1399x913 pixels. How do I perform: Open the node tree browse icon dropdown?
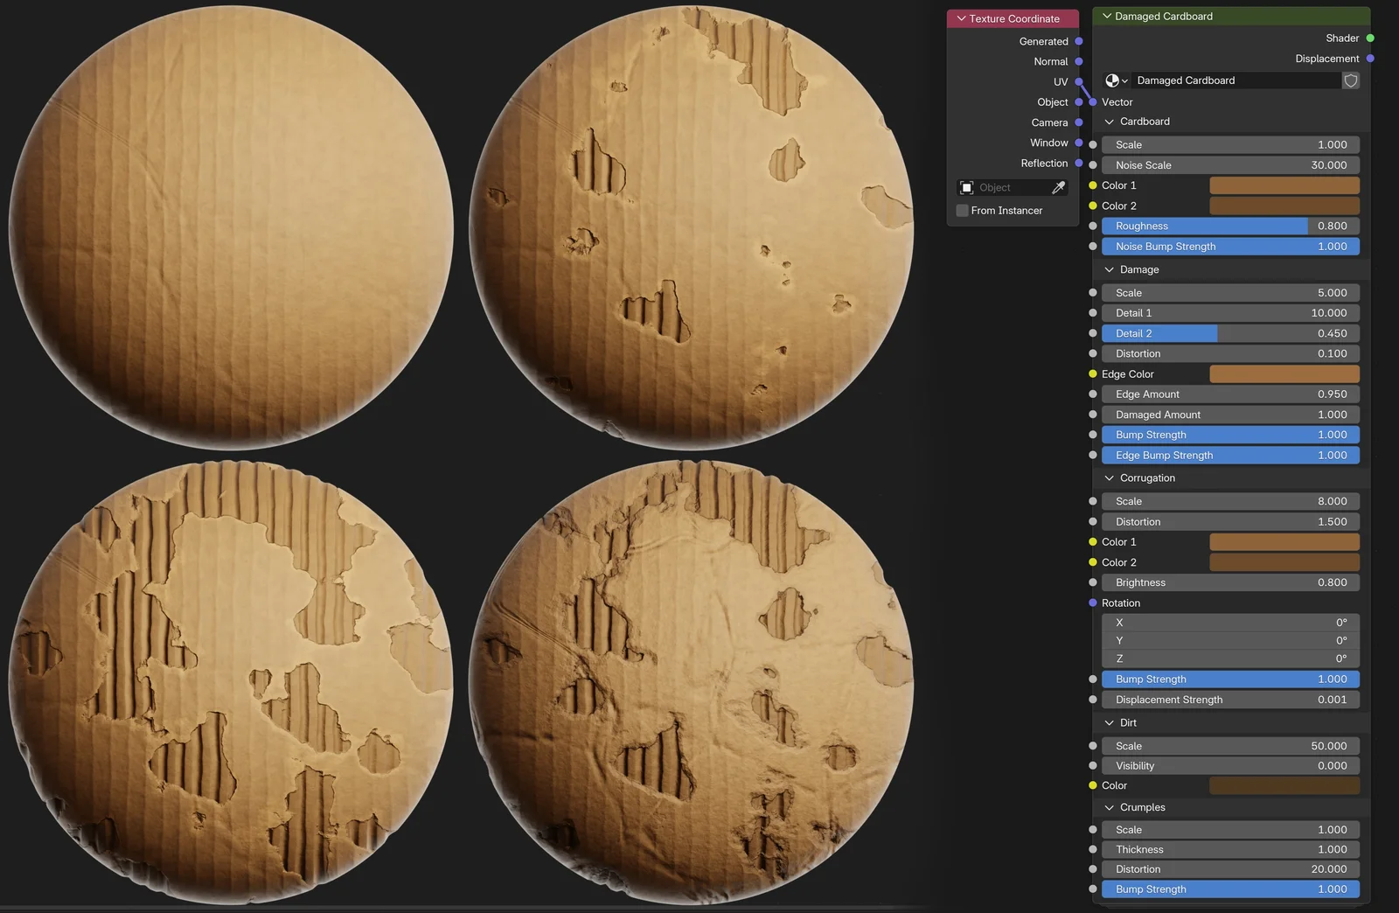1115,80
